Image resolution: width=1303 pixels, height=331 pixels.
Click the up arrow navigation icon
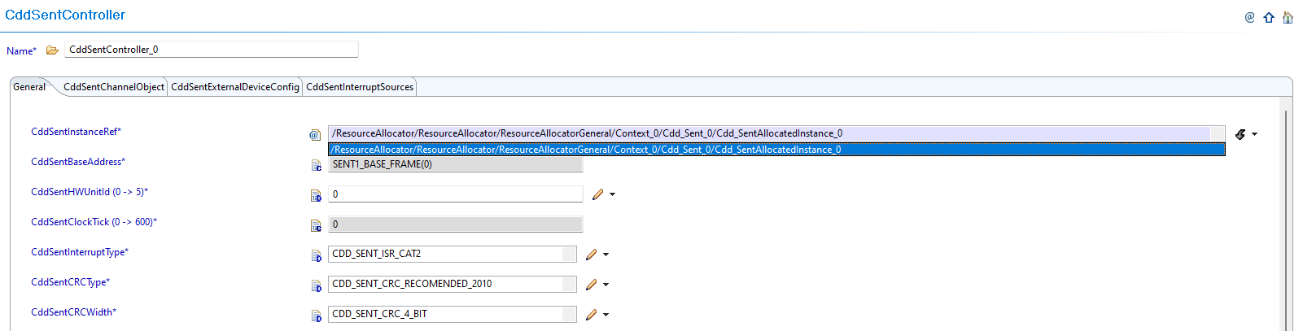1269,17
